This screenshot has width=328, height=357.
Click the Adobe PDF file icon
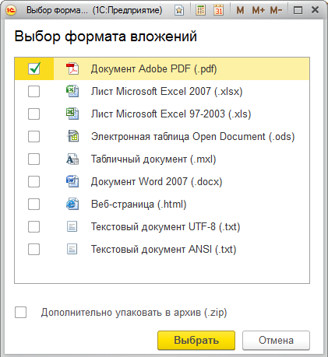click(x=72, y=68)
